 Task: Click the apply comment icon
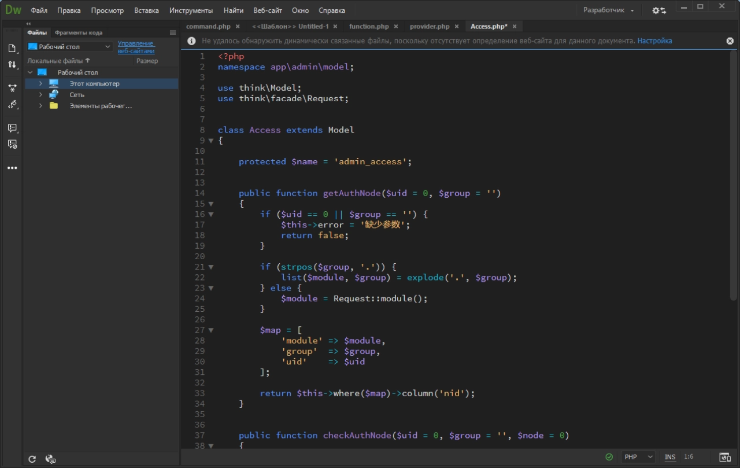tap(12, 128)
